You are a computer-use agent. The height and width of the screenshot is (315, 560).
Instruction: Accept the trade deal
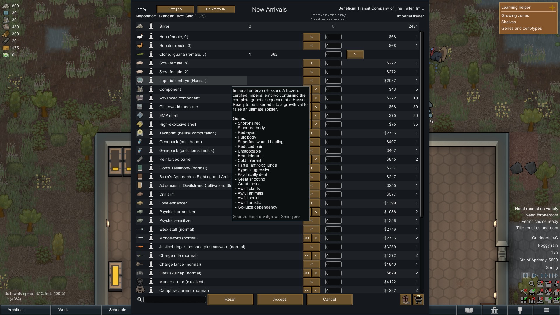[x=280, y=299]
